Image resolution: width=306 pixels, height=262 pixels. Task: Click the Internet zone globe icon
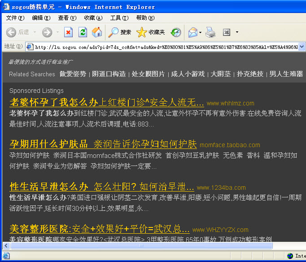pos(290,256)
